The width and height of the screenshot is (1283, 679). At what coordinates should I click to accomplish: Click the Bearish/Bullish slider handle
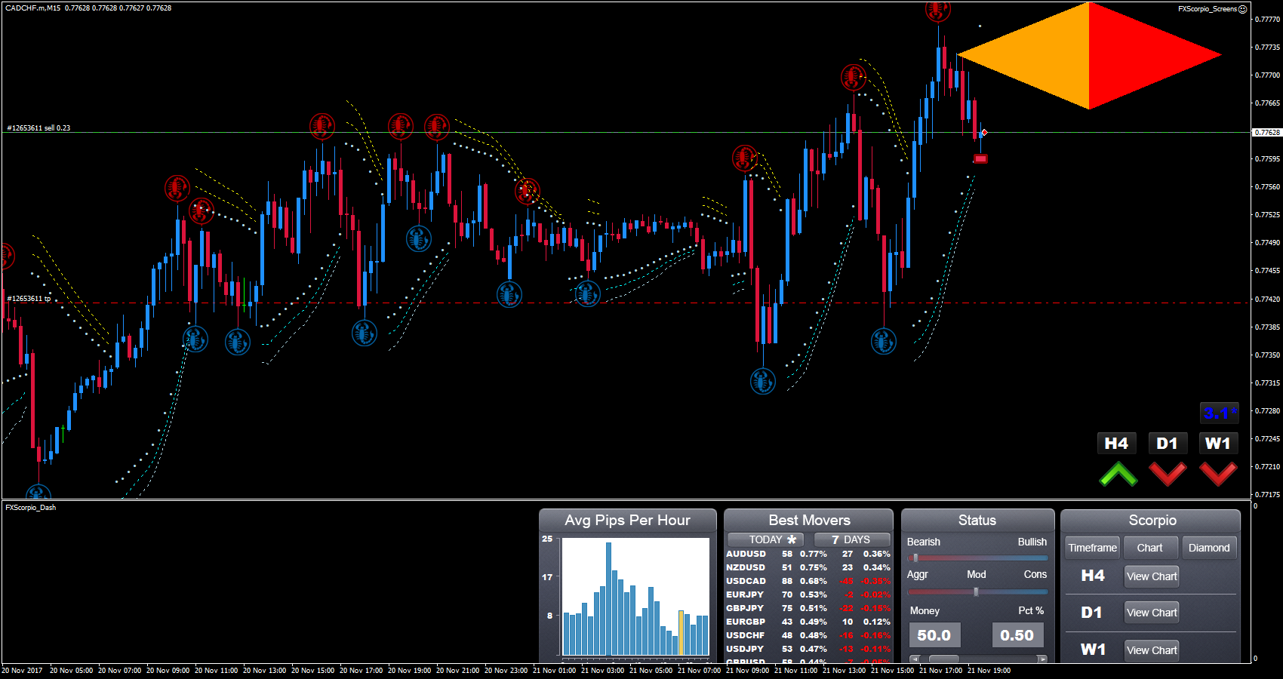(915, 558)
